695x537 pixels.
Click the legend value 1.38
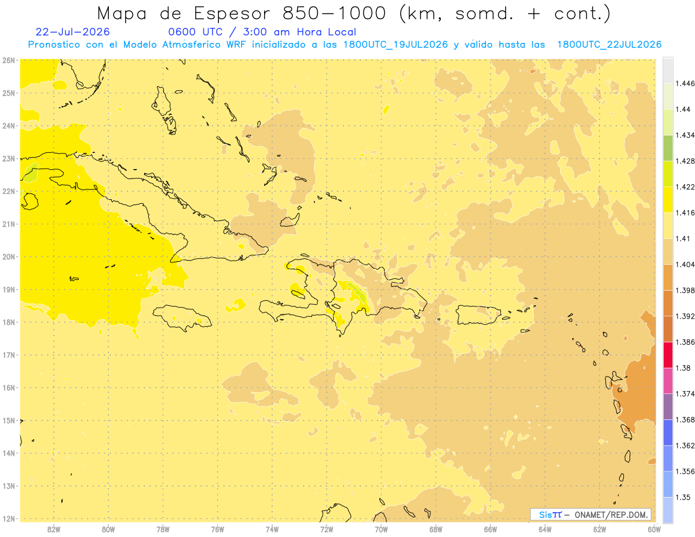(x=683, y=368)
